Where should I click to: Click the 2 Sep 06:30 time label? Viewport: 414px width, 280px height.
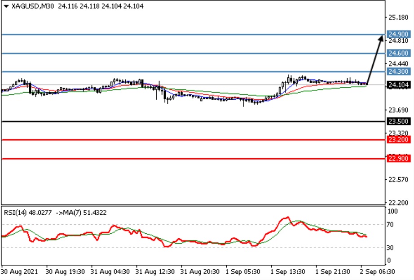tap(378, 271)
